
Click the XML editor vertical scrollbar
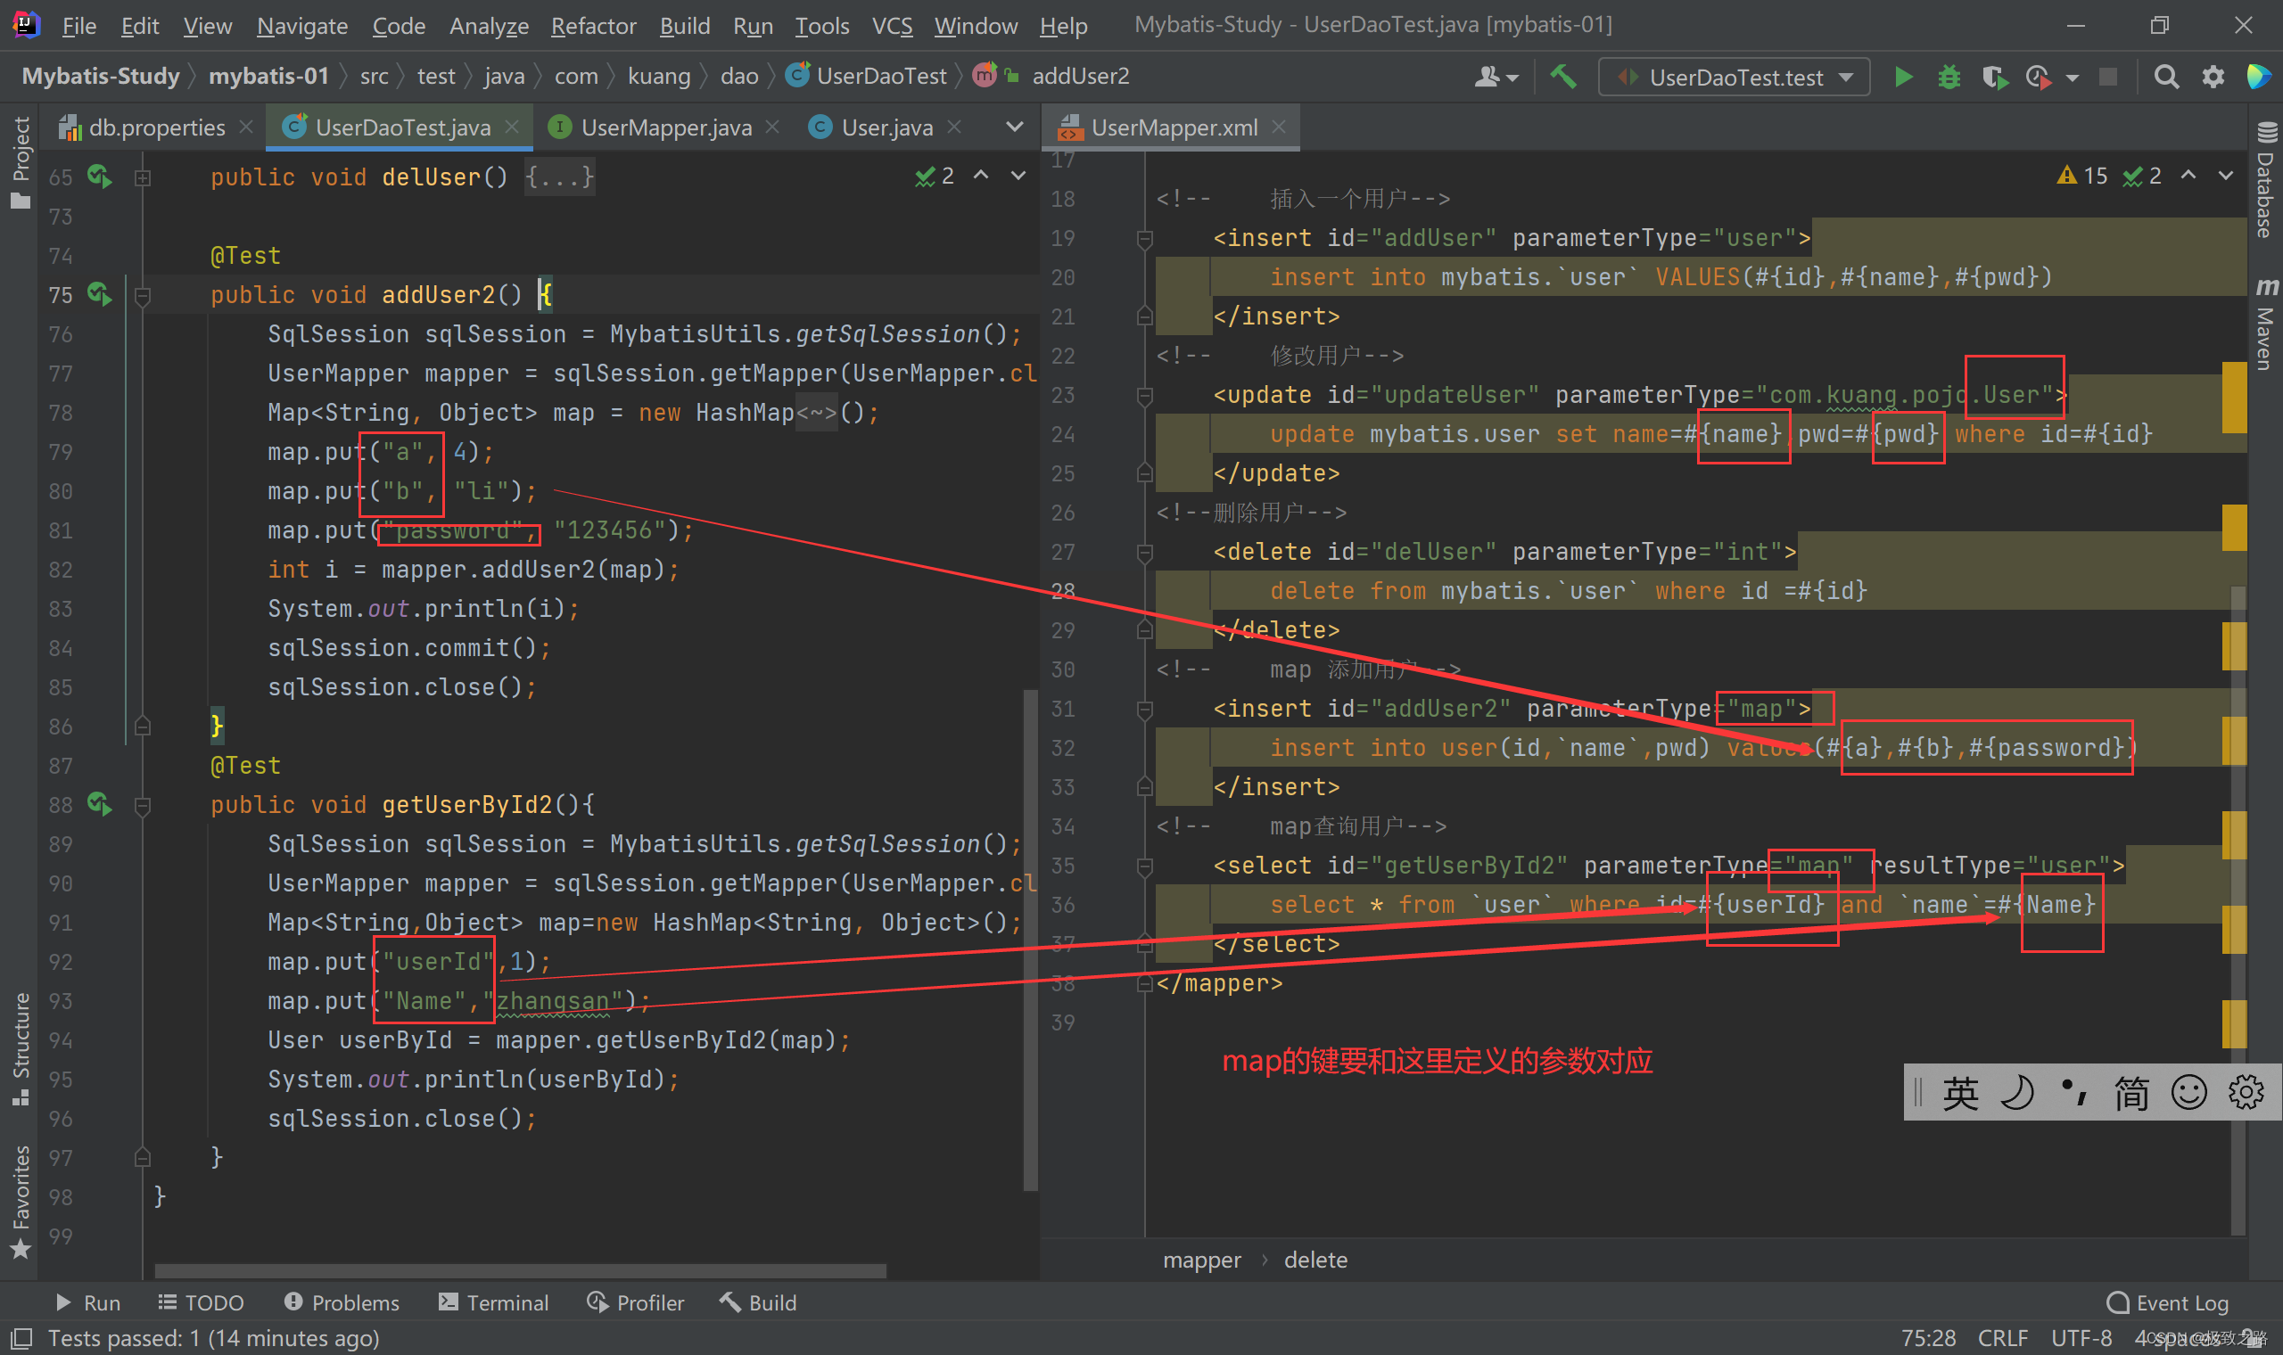pos(2238,908)
